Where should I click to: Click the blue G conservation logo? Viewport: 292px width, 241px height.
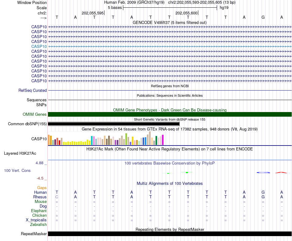tap(263, 173)
